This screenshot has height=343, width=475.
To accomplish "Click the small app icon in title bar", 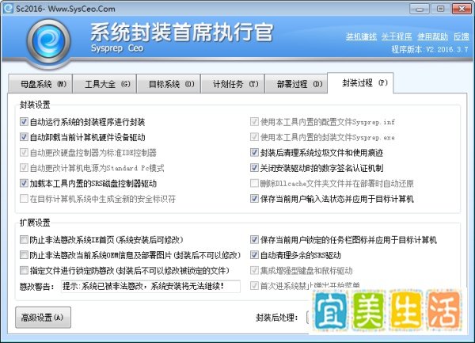I will tap(8, 8).
